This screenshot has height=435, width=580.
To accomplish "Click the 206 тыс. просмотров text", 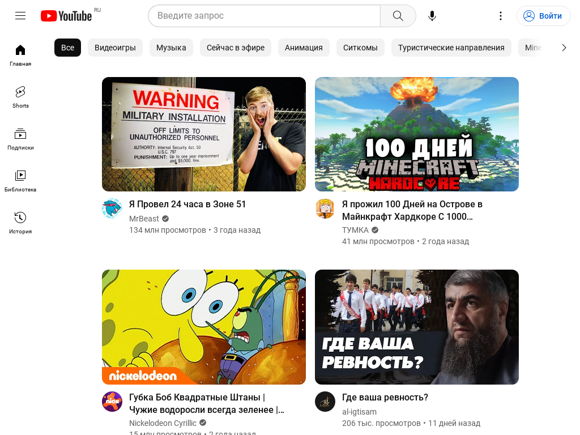I will tap(381, 423).
